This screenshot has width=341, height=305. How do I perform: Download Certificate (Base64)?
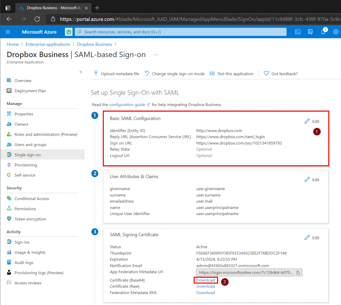tap(205, 280)
